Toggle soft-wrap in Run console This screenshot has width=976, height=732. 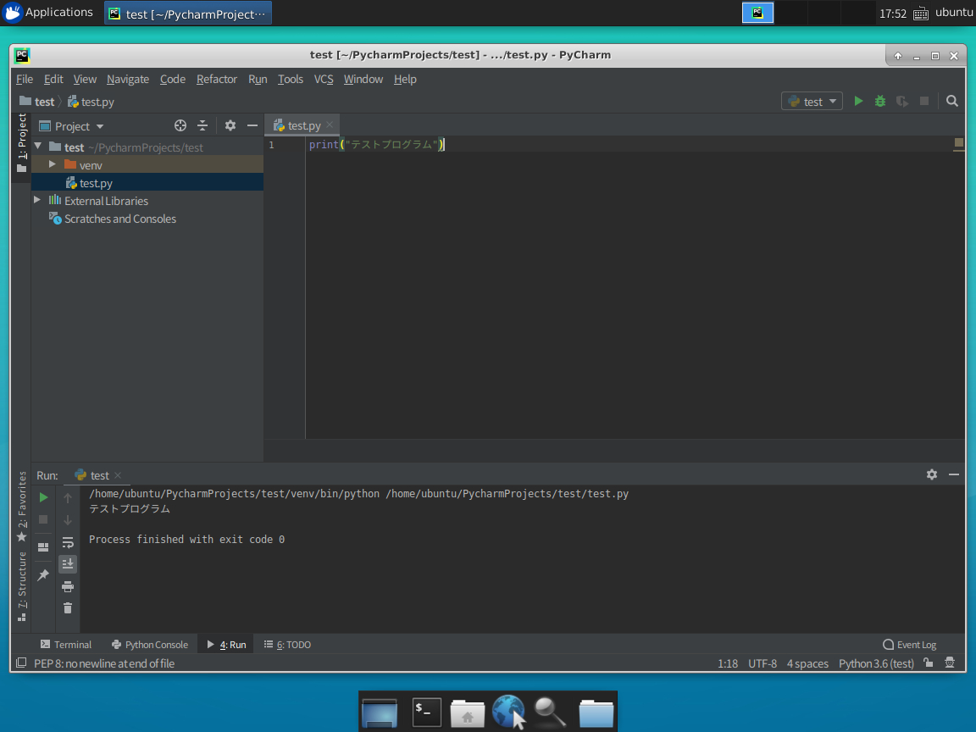pyautogui.click(x=68, y=542)
